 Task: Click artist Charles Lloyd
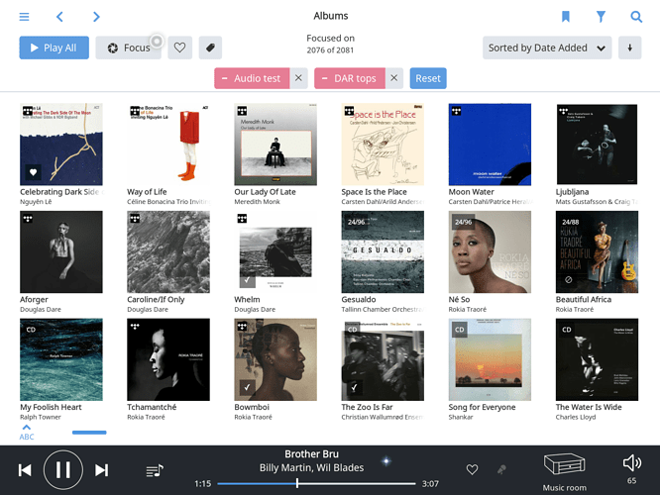(576, 417)
